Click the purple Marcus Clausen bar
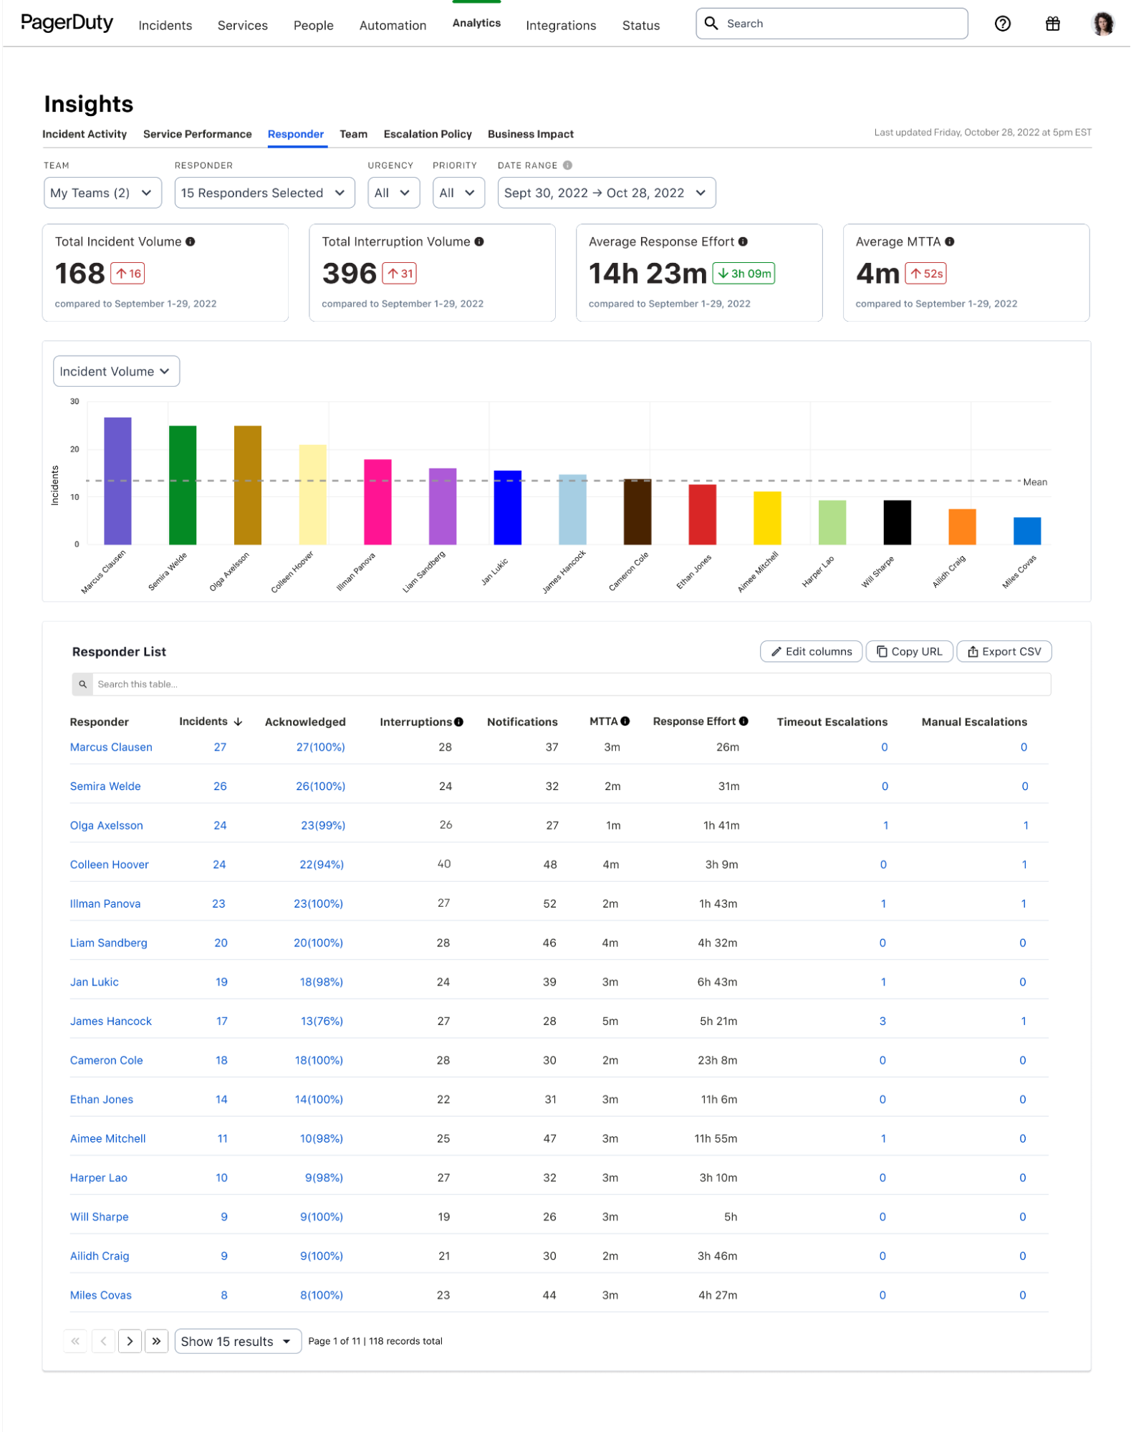 pos(117,481)
